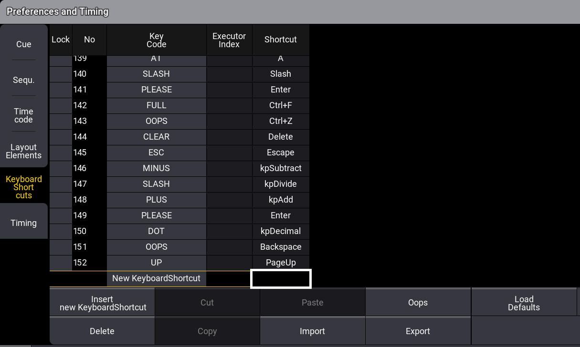This screenshot has height=347, width=580.
Task: Export keyboard shortcuts
Action: tap(418, 331)
